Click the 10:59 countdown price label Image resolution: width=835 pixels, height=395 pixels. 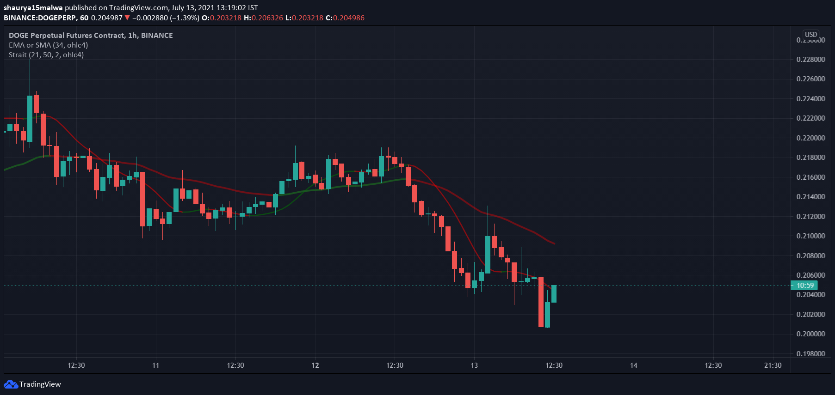804,286
